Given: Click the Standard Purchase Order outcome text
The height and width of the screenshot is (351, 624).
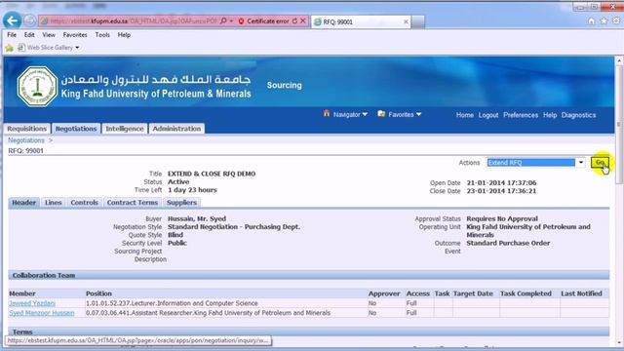Looking at the screenshot, I should click(x=508, y=243).
